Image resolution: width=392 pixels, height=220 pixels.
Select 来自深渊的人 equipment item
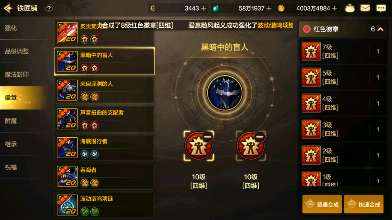tap(105, 90)
